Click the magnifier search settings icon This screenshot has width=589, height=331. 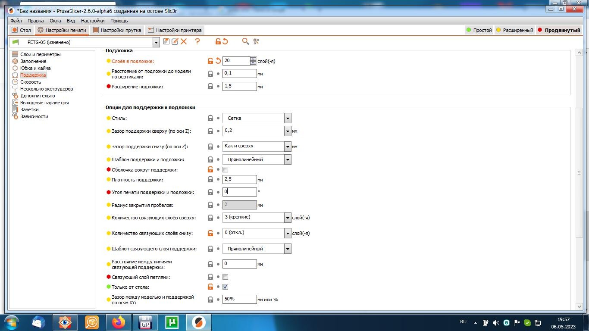[245, 41]
